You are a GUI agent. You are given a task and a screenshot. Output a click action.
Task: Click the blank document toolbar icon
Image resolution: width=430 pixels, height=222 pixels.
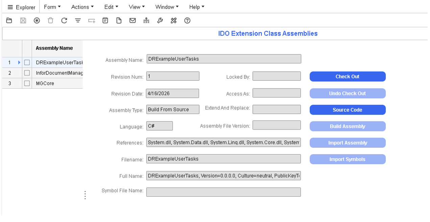[x=119, y=21]
